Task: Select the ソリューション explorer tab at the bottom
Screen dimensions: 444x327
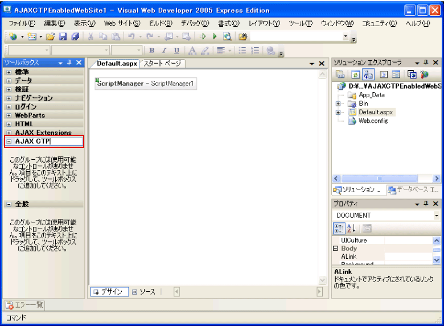Action: (x=359, y=190)
